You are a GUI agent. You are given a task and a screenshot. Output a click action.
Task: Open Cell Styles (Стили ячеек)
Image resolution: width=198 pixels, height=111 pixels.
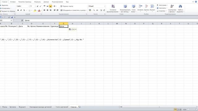tap(133, 9)
